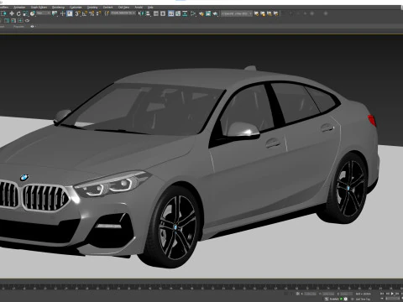The width and height of the screenshot is (403, 302).
Task: Toggle the 3D Snaps button
Action: click(78, 13)
